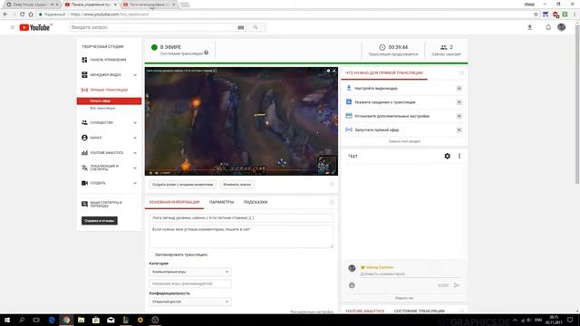The width and height of the screenshot is (580, 326).
Task: Expand Локализация и субтитры sidebar section
Action: tap(135, 168)
